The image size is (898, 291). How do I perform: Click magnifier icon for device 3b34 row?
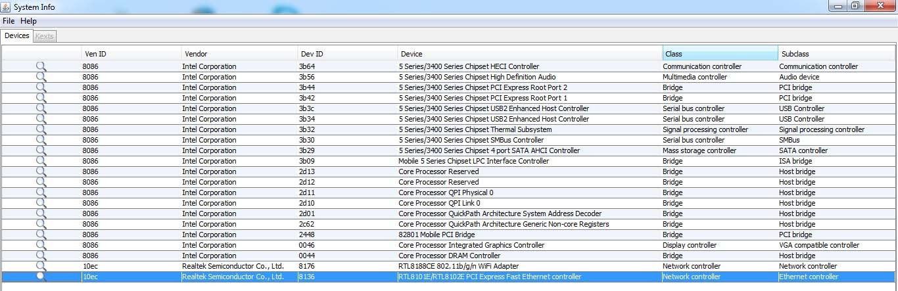[41, 119]
